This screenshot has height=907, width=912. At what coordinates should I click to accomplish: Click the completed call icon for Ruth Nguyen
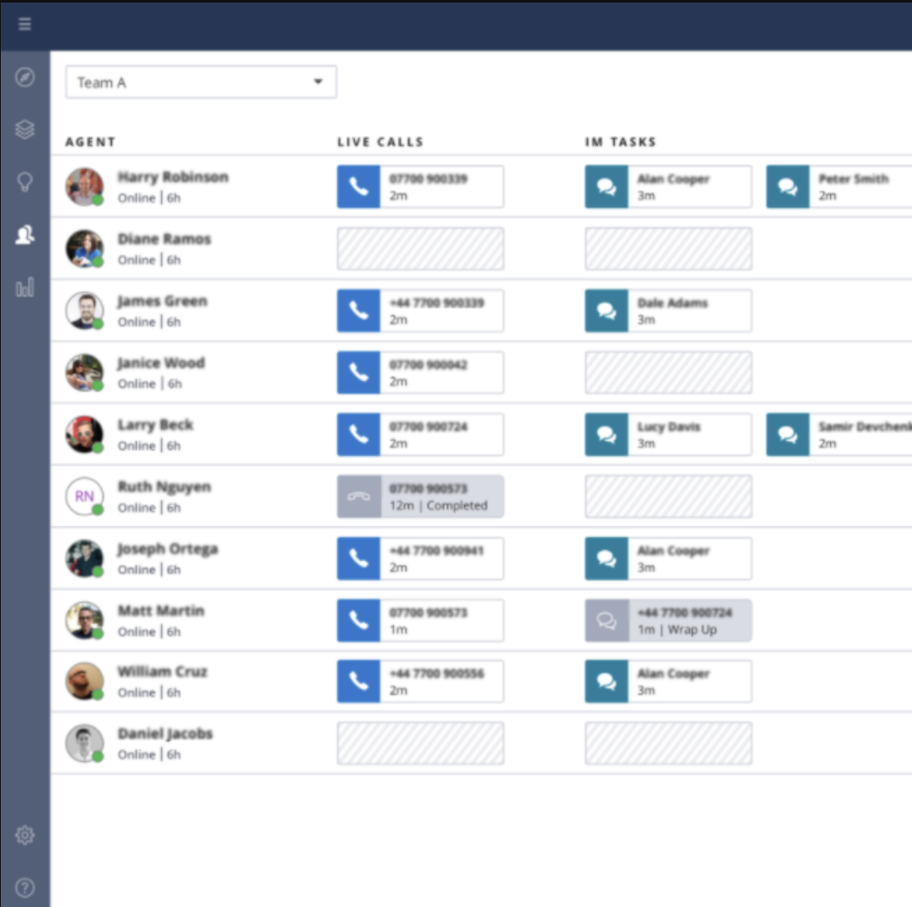[x=359, y=497]
